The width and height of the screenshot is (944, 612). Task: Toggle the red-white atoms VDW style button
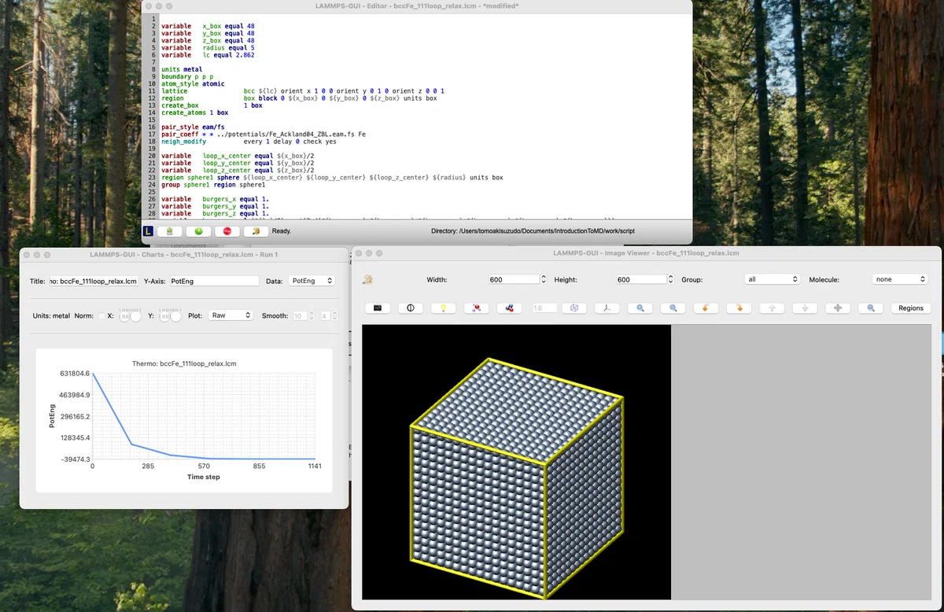tap(476, 308)
